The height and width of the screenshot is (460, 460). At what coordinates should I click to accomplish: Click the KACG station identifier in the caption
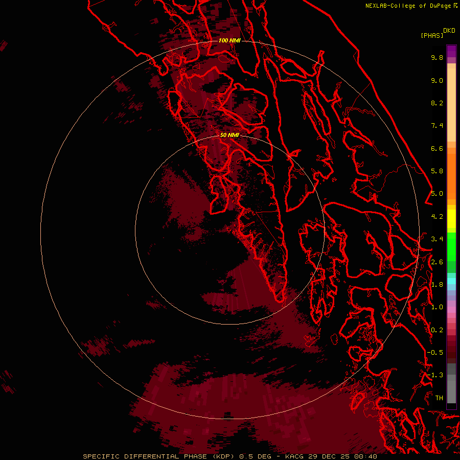pyautogui.click(x=294, y=456)
